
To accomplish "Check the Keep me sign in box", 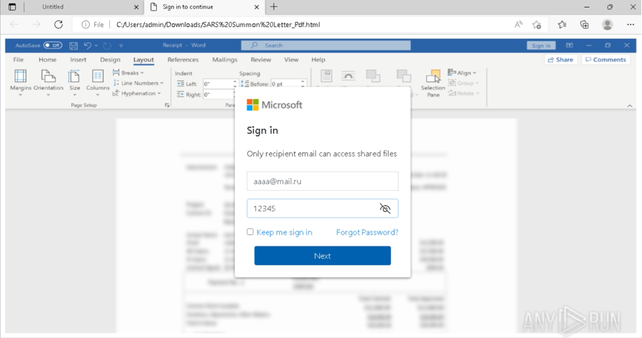I will point(250,231).
